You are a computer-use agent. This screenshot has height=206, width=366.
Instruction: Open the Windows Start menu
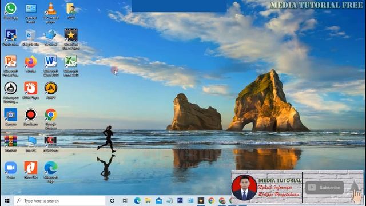[x=7, y=201]
